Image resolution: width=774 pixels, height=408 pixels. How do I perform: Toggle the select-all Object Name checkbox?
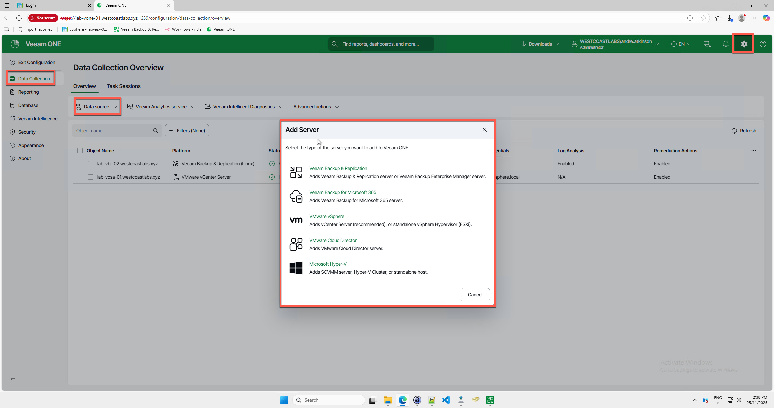tap(80, 151)
